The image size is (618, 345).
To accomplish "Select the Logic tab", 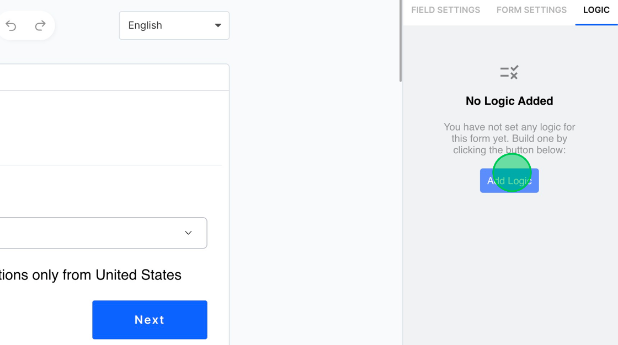I will click(596, 10).
